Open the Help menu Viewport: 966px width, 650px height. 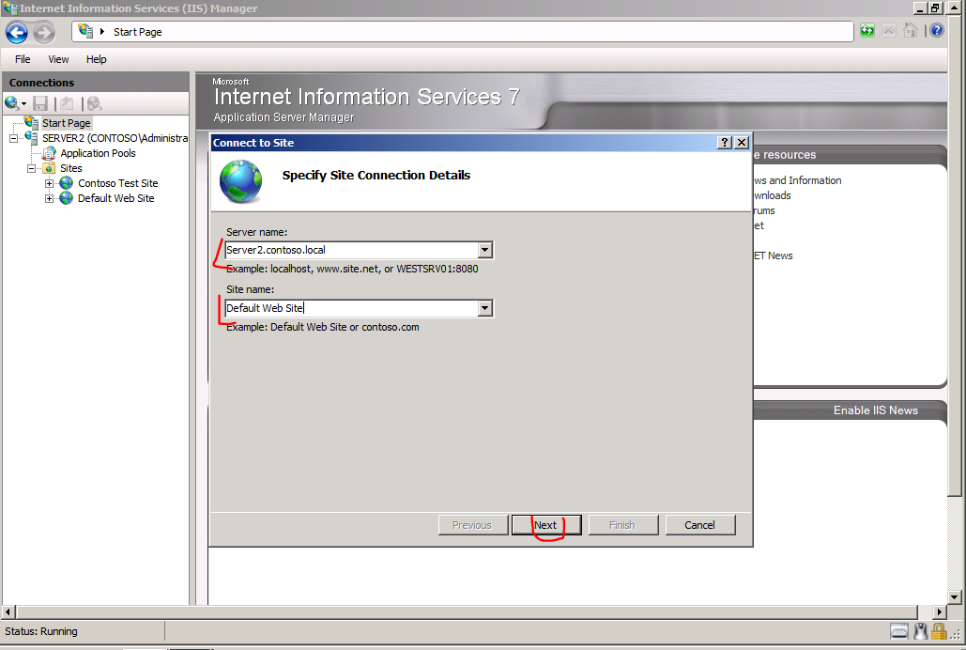pyautogui.click(x=96, y=59)
